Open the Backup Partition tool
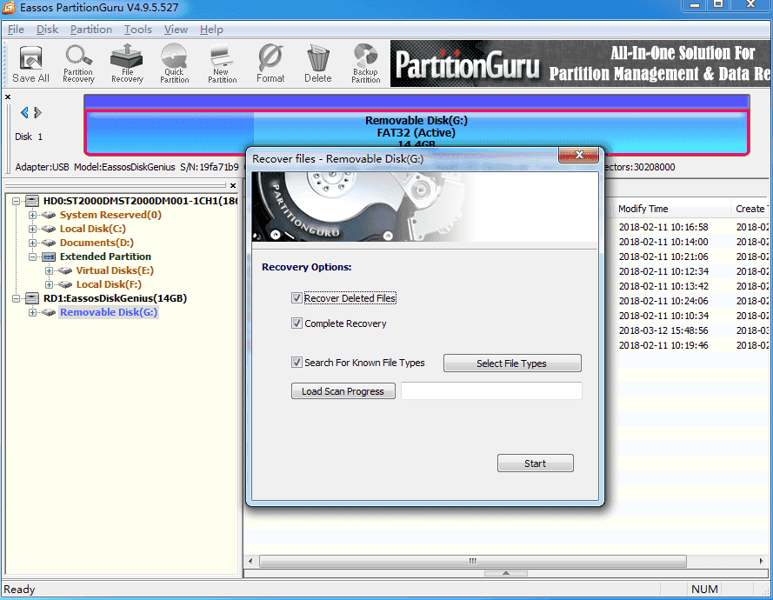The image size is (773, 600). [365, 63]
